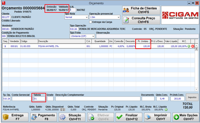Image resolution: width=200 pixels, height=123 pixels.
Task: Click the Quantidade column header
Action: point(100,41)
